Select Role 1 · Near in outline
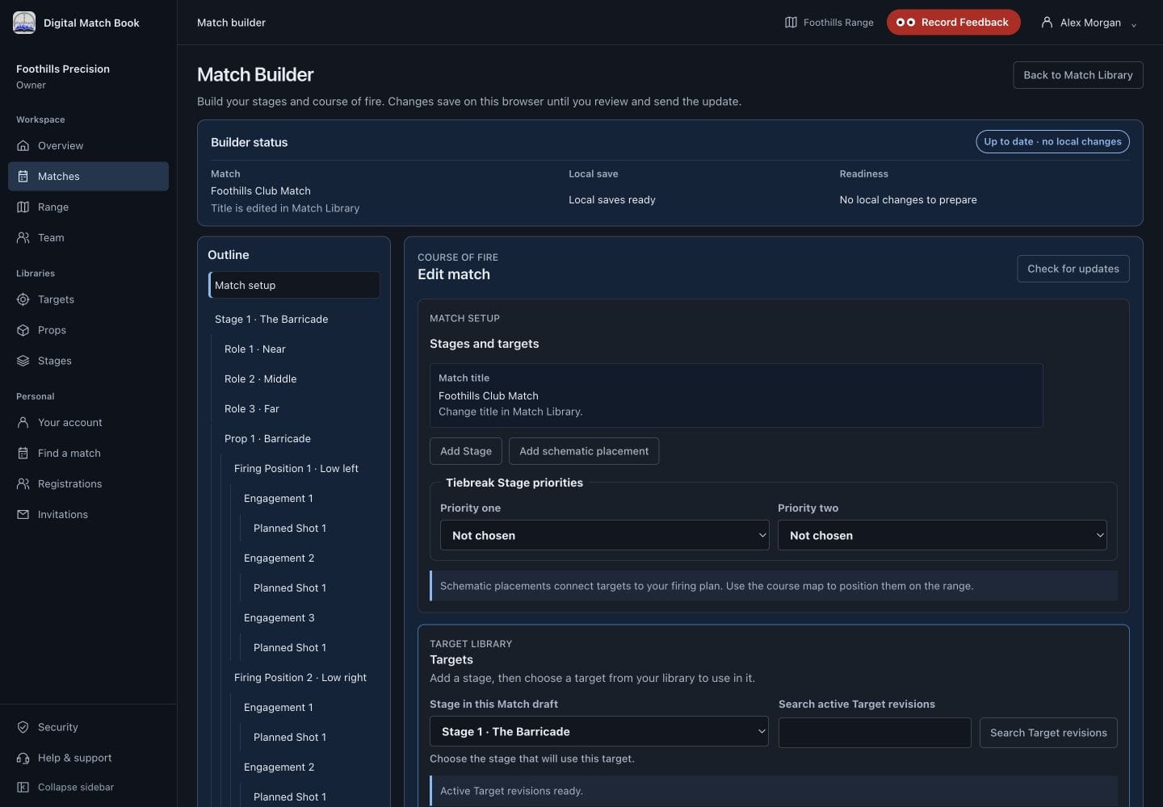 (299, 349)
